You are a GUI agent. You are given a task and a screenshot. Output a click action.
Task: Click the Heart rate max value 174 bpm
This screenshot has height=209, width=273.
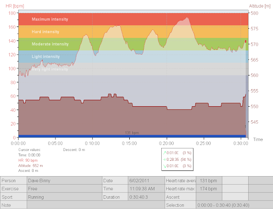pyautogui.click(x=209, y=189)
